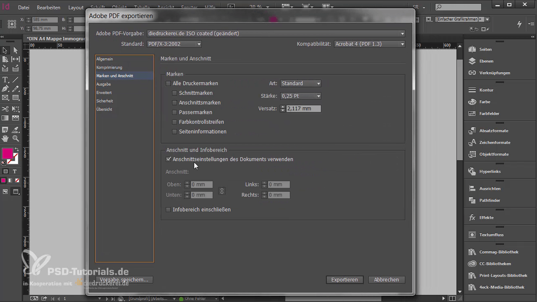Check the Anschnittsmarken option
537x302 pixels.
(x=175, y=103)
